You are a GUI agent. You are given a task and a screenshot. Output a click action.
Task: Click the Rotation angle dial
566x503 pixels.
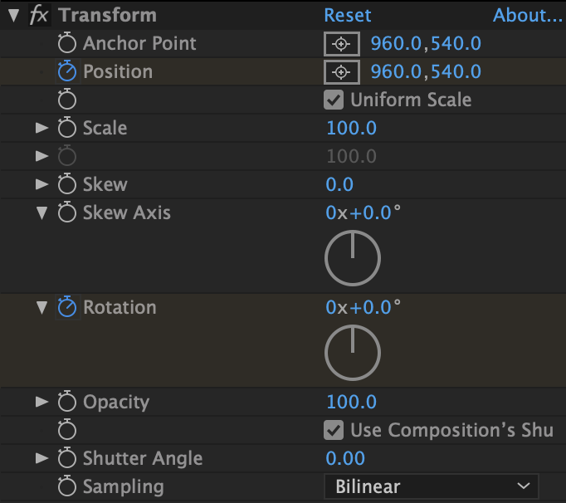353,354
